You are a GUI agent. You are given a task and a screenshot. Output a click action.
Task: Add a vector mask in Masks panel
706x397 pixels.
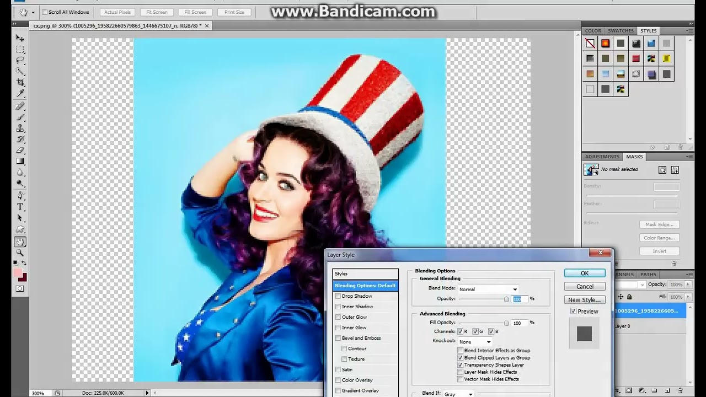(x=675, y=170)
